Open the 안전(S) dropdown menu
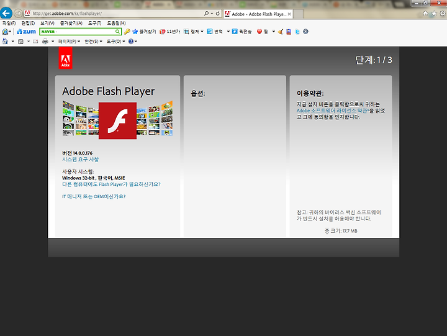Viewport: 447px width, 336px height. pos(94,42)
